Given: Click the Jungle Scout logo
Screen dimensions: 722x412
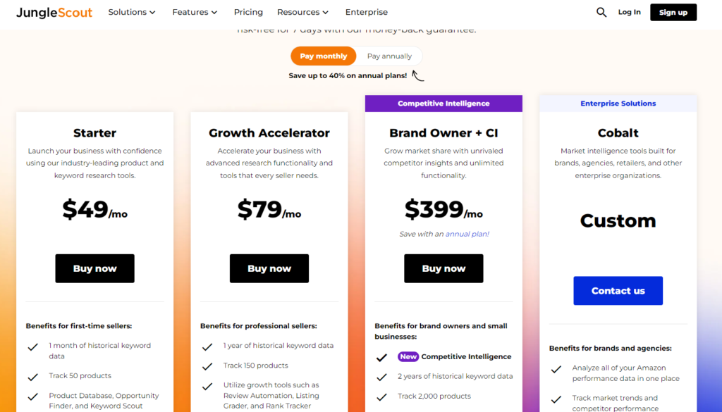Looking at the screenshot, I should [54, 12].
